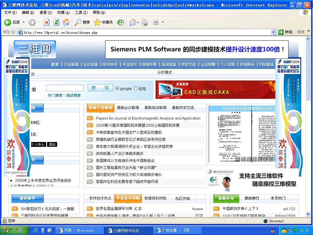Click the 01 badge beside Papers for Journal

90,118
